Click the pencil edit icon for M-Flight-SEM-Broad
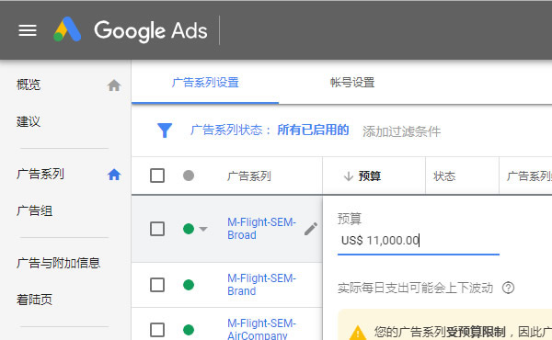This screenshot has height=340, width=552. (311, 229)
